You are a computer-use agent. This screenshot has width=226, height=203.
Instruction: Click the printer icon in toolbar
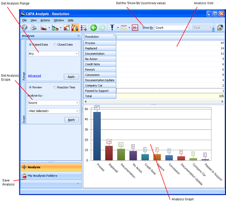[33, 27]
